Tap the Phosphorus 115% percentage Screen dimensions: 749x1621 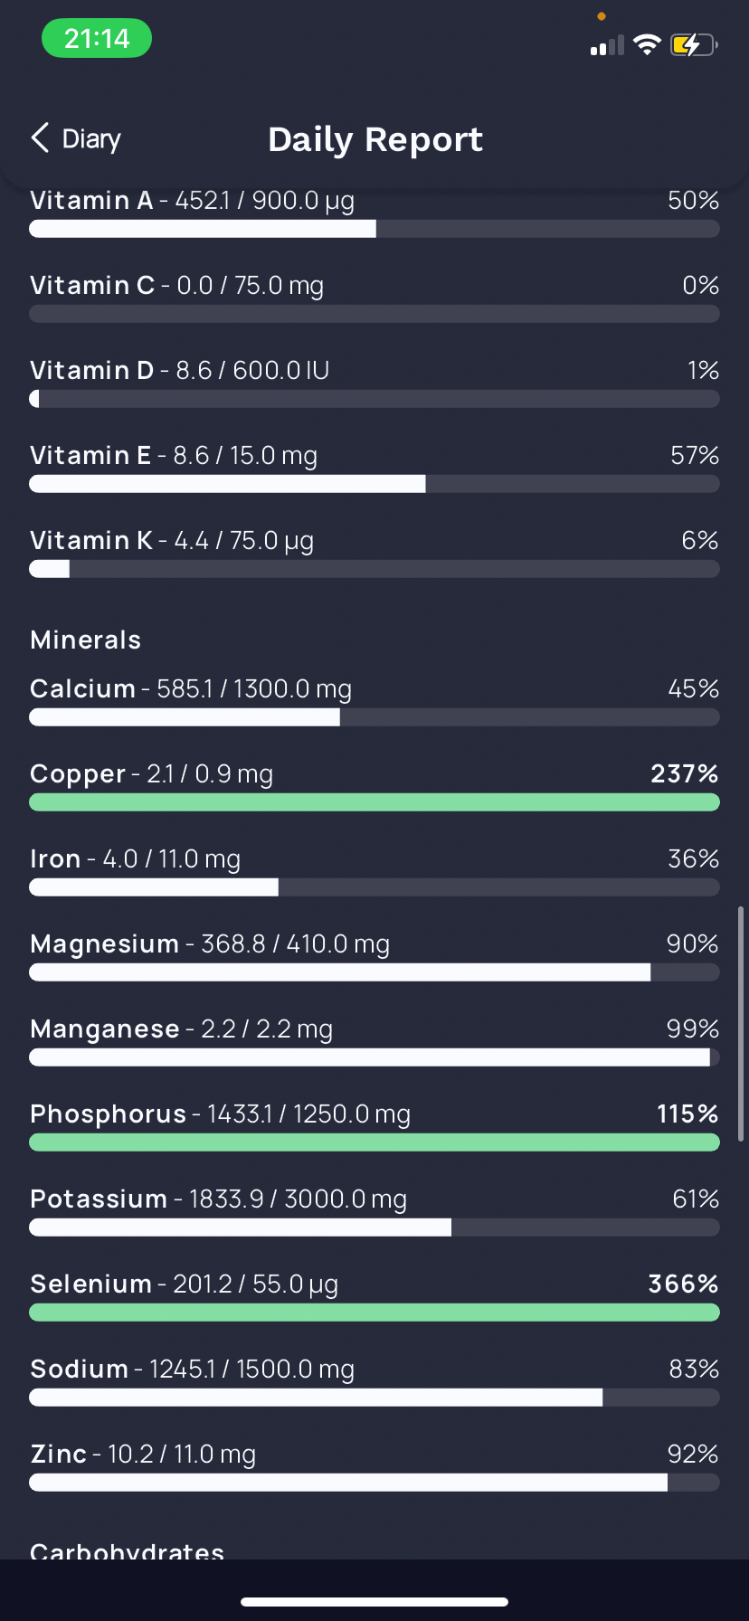(687, 1114)
